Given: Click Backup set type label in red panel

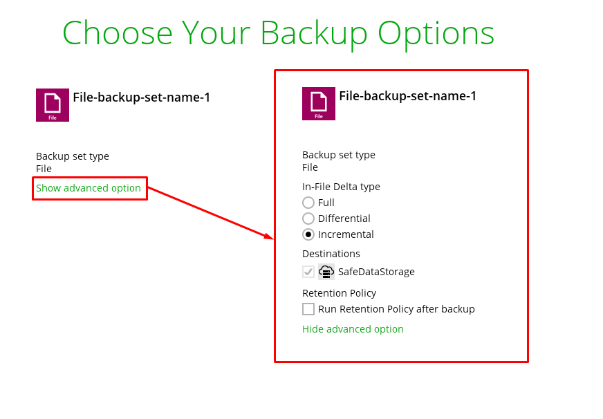Looking at the screenshot, I should coord(339,155).
